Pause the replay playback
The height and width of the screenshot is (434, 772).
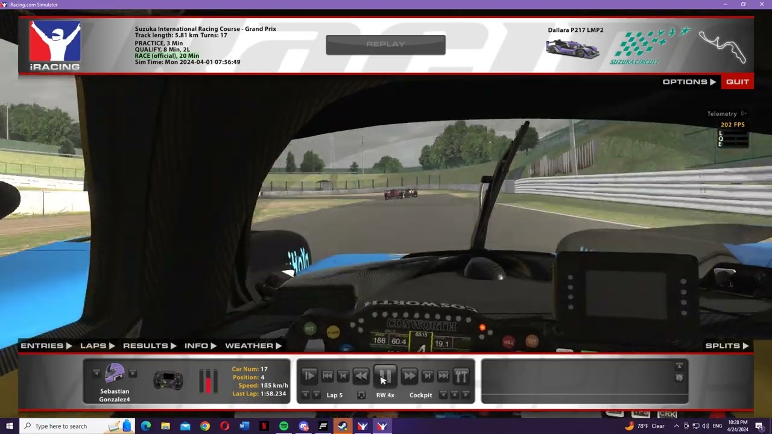(x=385, y=376)
